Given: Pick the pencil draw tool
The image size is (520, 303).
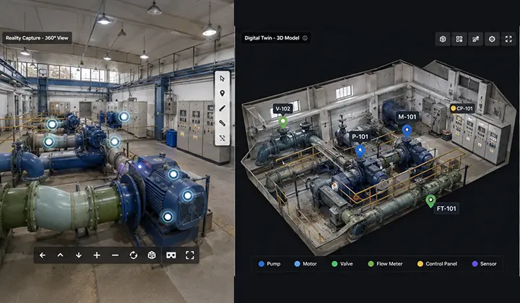Looking at the screenshot, I should 222,108.
